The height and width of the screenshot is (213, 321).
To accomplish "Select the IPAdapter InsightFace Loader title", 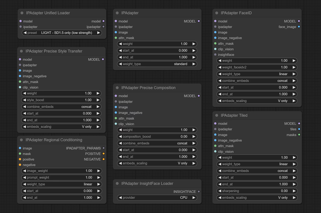I will coord(147,183).
